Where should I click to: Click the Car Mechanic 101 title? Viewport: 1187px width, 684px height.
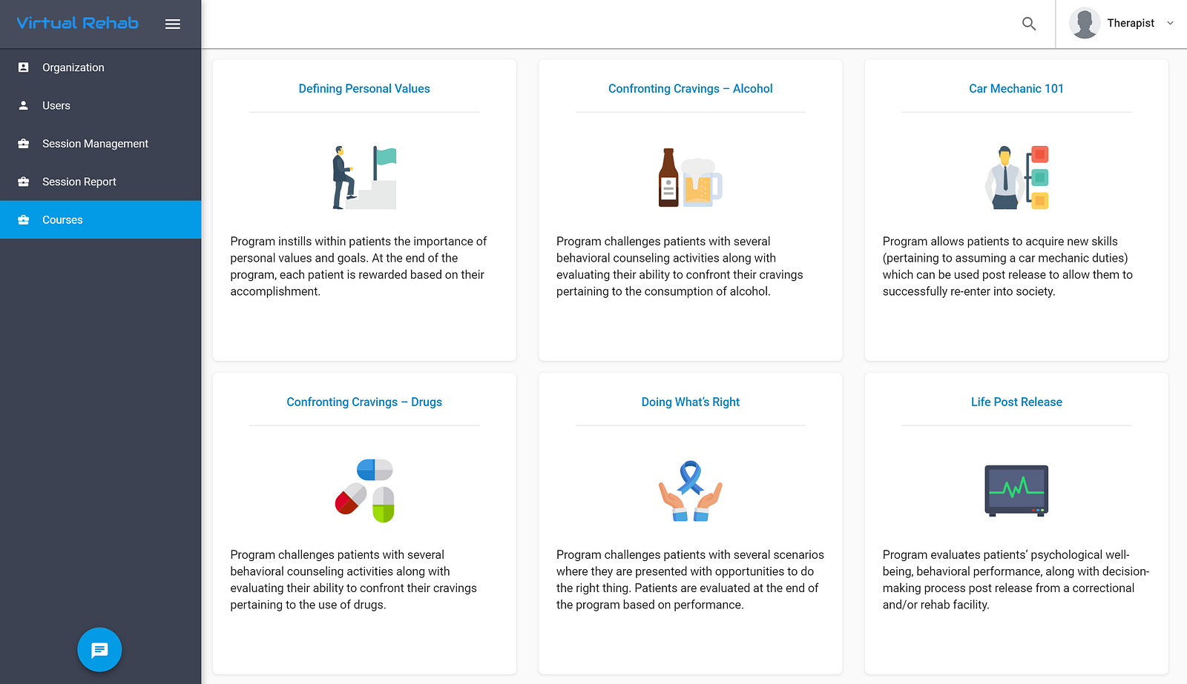pos(1016,89)
